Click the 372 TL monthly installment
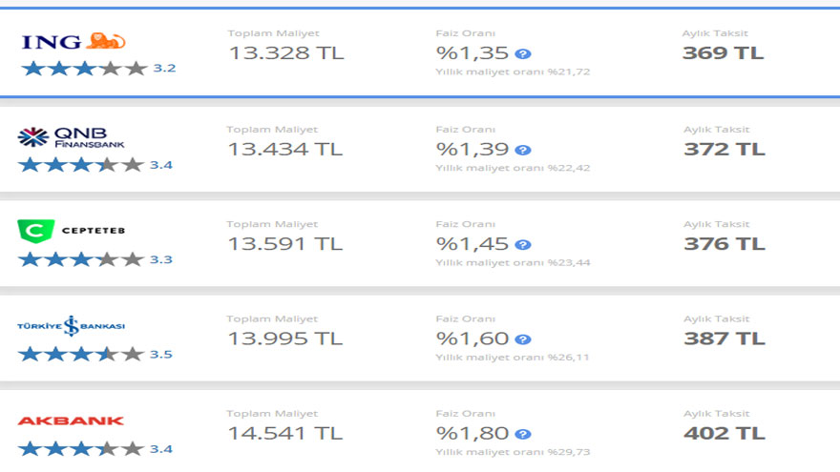Screen dimensions: 840x472 724,149
